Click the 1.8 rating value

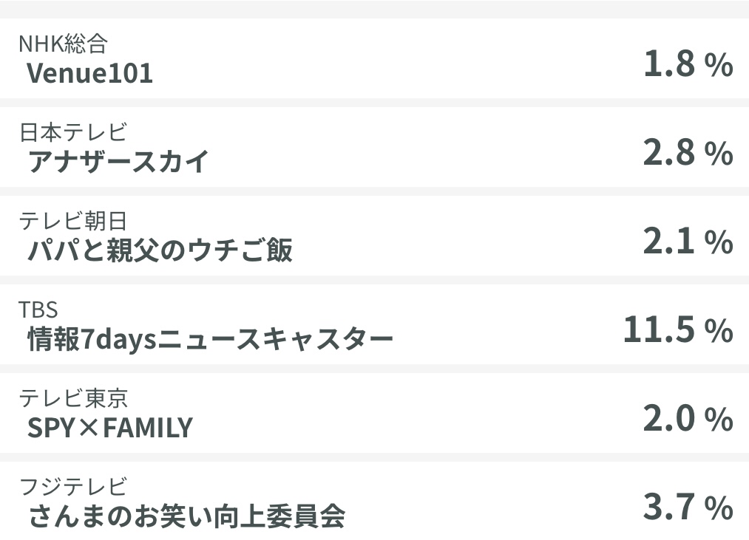tap(669, 65)
